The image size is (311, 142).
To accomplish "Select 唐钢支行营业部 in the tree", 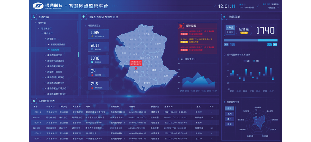I will [58, 44].
